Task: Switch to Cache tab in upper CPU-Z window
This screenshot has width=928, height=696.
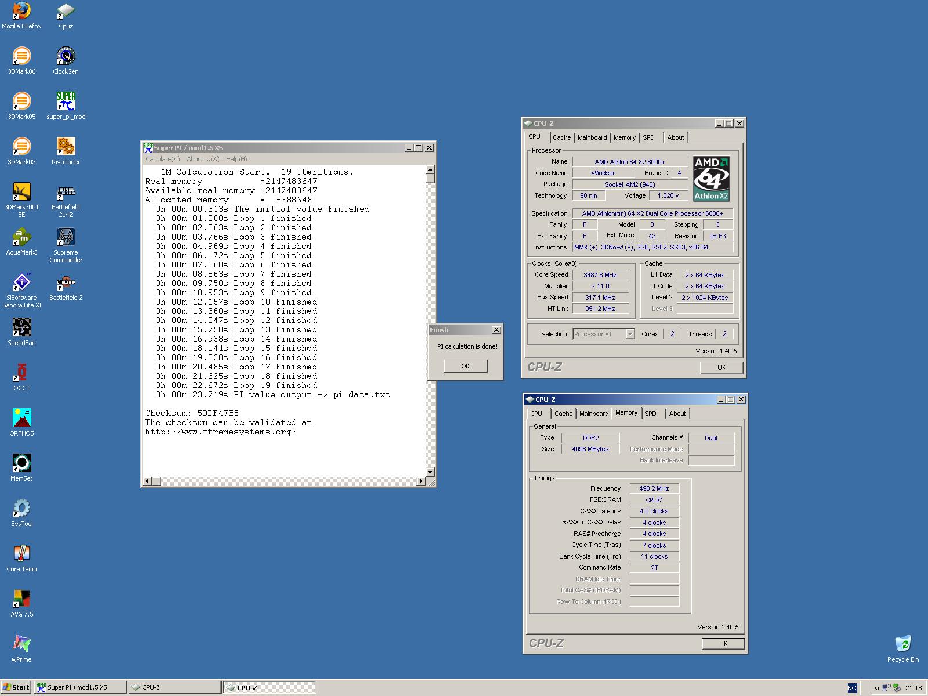Action: pyautogui.click(x=561, y=137)
